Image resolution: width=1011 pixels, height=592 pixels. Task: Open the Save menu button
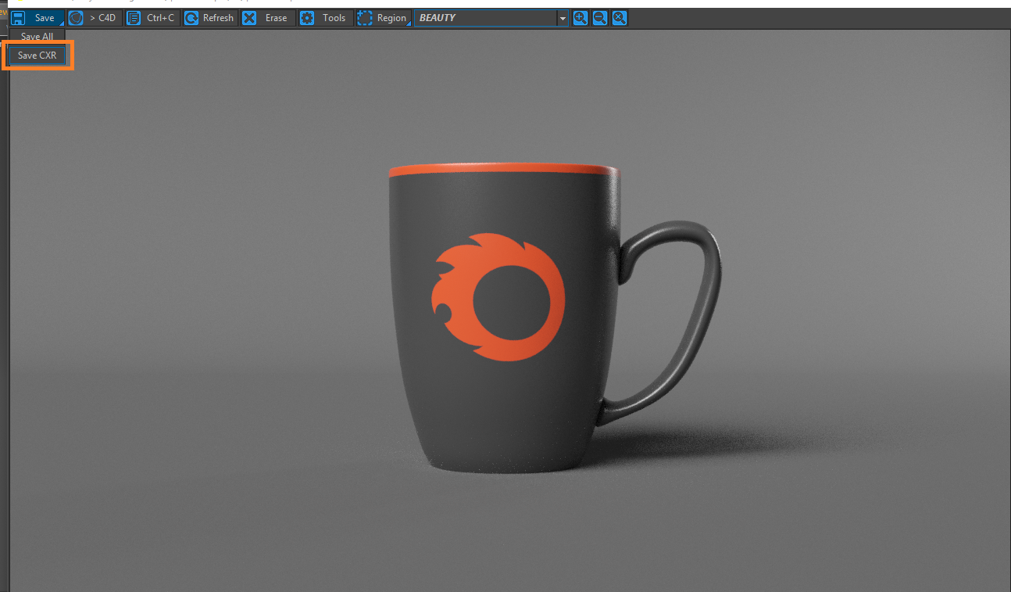coord(37,18)
